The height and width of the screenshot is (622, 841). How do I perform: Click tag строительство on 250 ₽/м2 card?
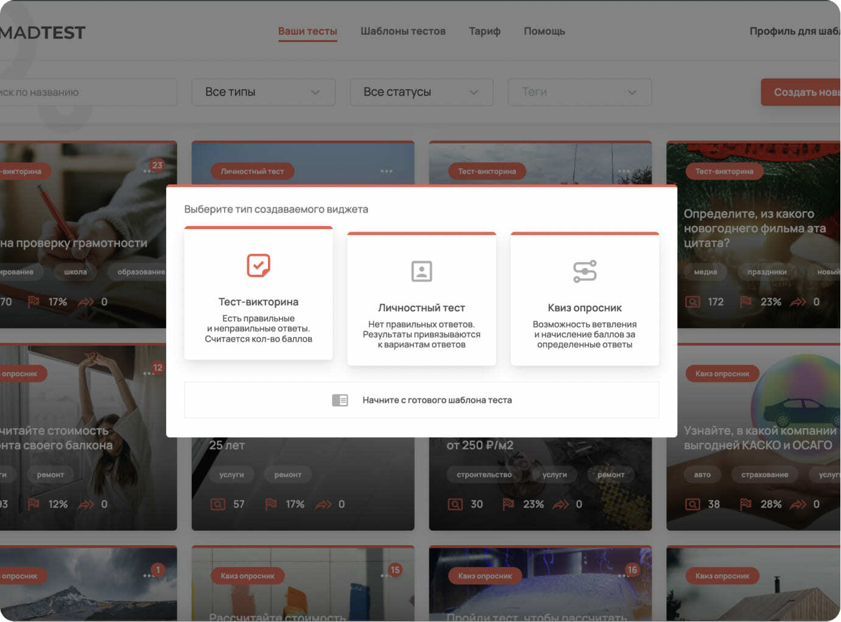click(x=484, y=475)
